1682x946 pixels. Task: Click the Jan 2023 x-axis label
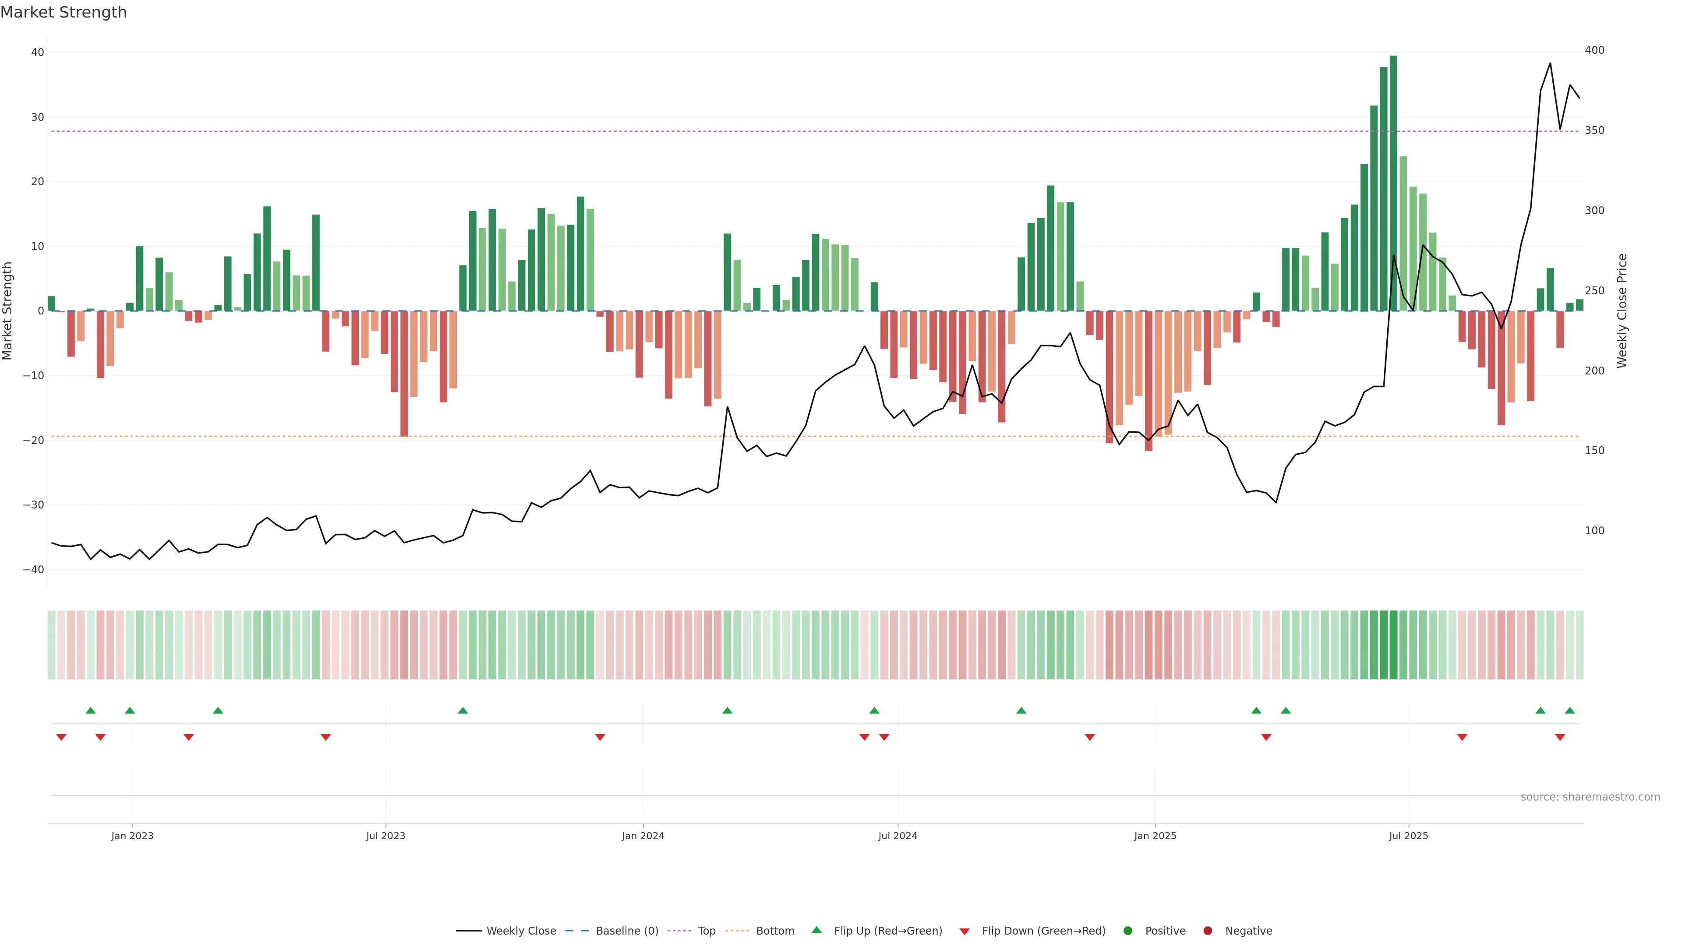tap(133, 836)
